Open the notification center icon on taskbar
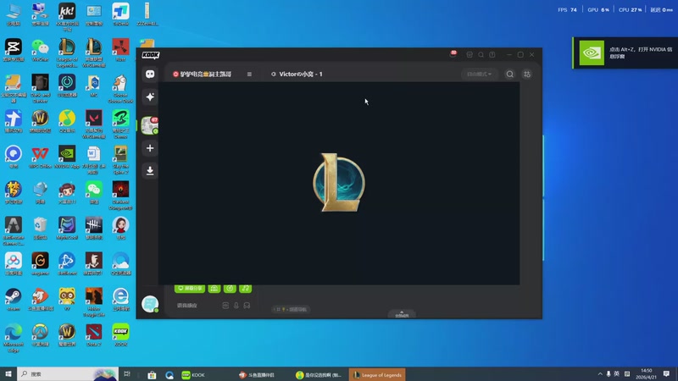This screenshot has height=381, width=678. click(x=666, y=374)
